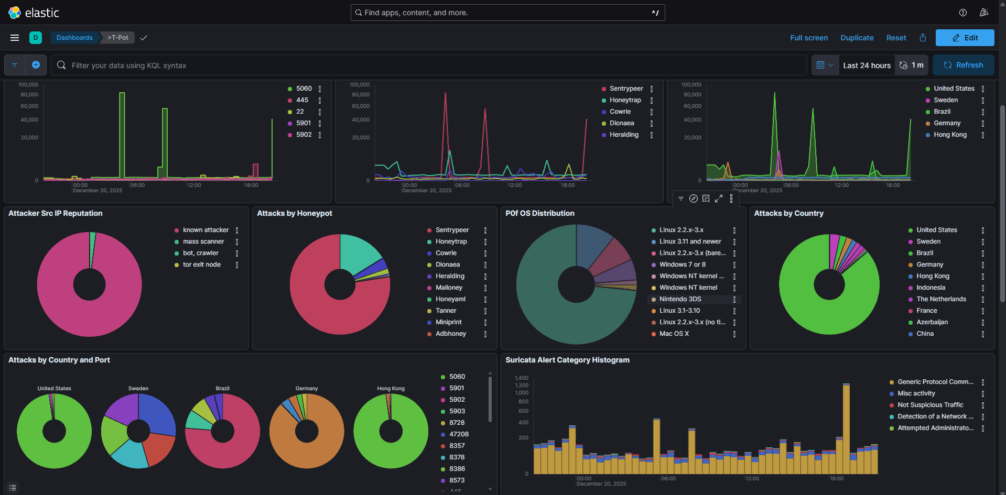
Task: Click the Refresh button
Action: (x=963, y=65)
